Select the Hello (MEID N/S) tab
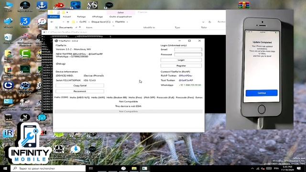 80,97
